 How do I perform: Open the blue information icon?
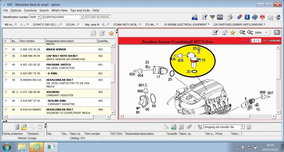pos(247,17)
